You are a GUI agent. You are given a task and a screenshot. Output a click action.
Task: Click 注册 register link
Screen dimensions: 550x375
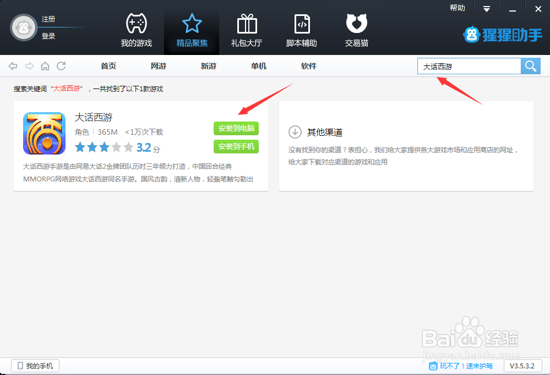click(48, 19)
